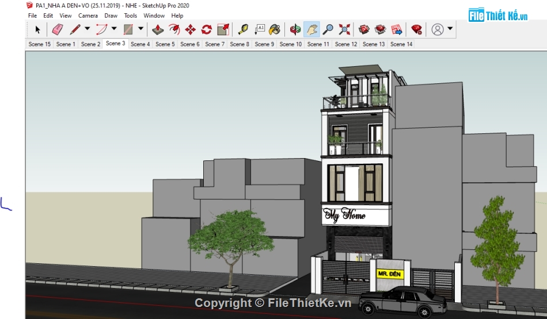Open the Draw menu
The width and height of the screenshot is (547, 319).
pyautogui.click(x=111, y=16)
